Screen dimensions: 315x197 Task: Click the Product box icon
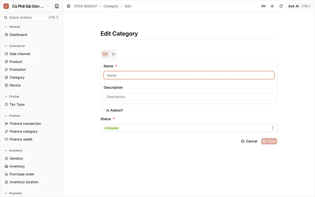(7, 62)
